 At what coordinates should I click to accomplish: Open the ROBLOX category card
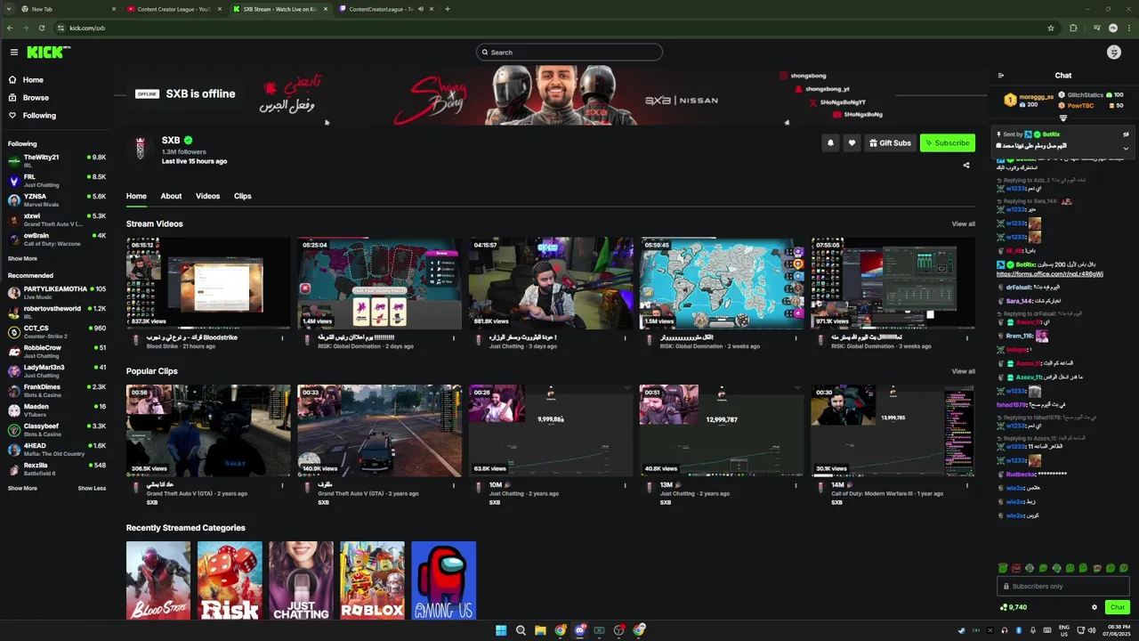click(372, 580)
